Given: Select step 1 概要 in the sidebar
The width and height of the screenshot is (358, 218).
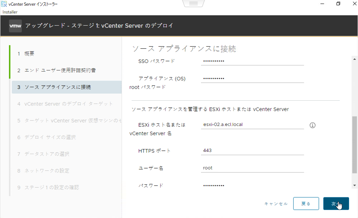Looking at the screenshot, I should (x=29, y=54).
